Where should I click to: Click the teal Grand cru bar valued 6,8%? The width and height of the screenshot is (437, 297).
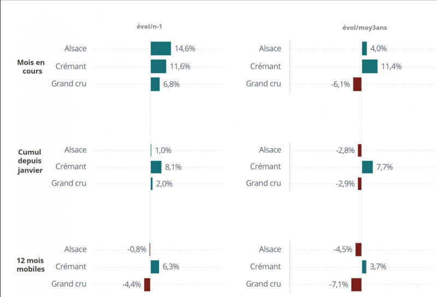pyautogui.click(x=155, y=84)
